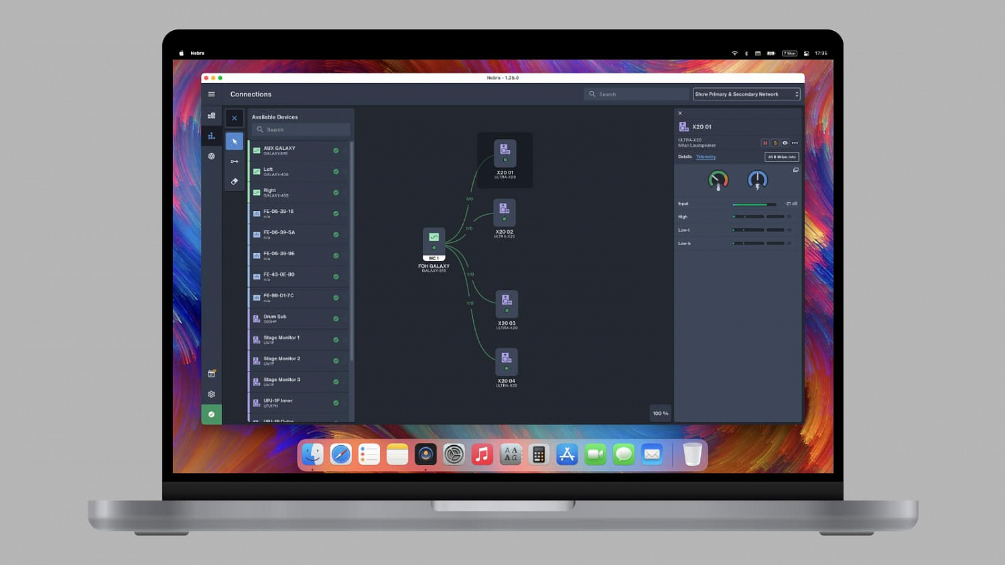The image size is (1005, 565).
Task: Mute X20 01 with the M button
Action: point(764,143)
